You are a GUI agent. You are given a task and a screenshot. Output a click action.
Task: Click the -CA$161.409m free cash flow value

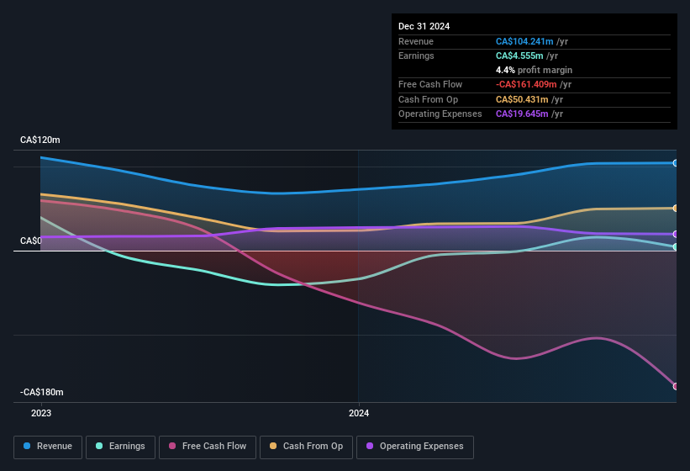[x=526, y=84]
